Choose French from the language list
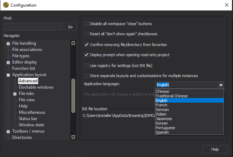The width and height of the screenshot is (233, 157). click(x=189, y=105)
